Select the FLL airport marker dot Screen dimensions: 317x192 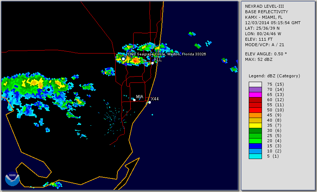coord(152,63)
